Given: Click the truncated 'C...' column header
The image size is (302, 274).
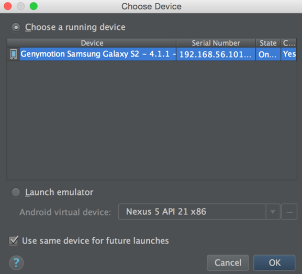Looking at the screenshot, I should click(x=289, y=43).
